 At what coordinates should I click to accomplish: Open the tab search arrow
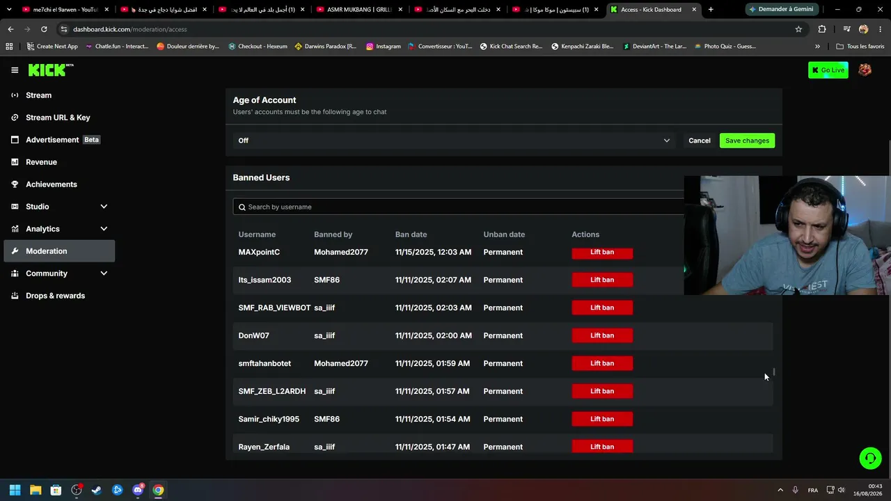(9, 10)
